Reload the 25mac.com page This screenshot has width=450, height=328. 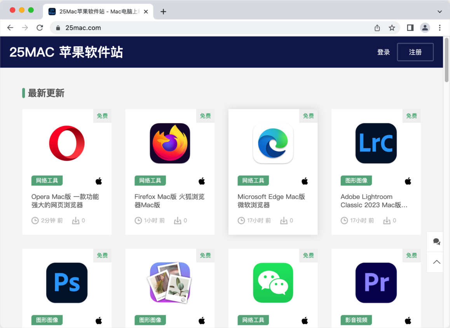pos(40,28)
